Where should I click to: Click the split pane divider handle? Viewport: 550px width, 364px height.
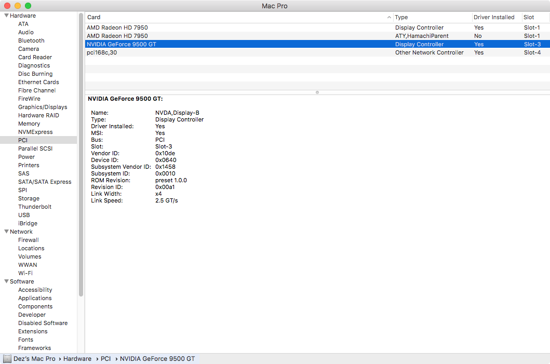click(317, 92)
